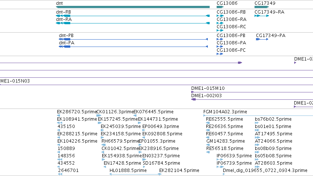Select the dnt-PB protein feature label
Image resolution: width=313 pixels, height=176 pixels.
click(66, 36)
